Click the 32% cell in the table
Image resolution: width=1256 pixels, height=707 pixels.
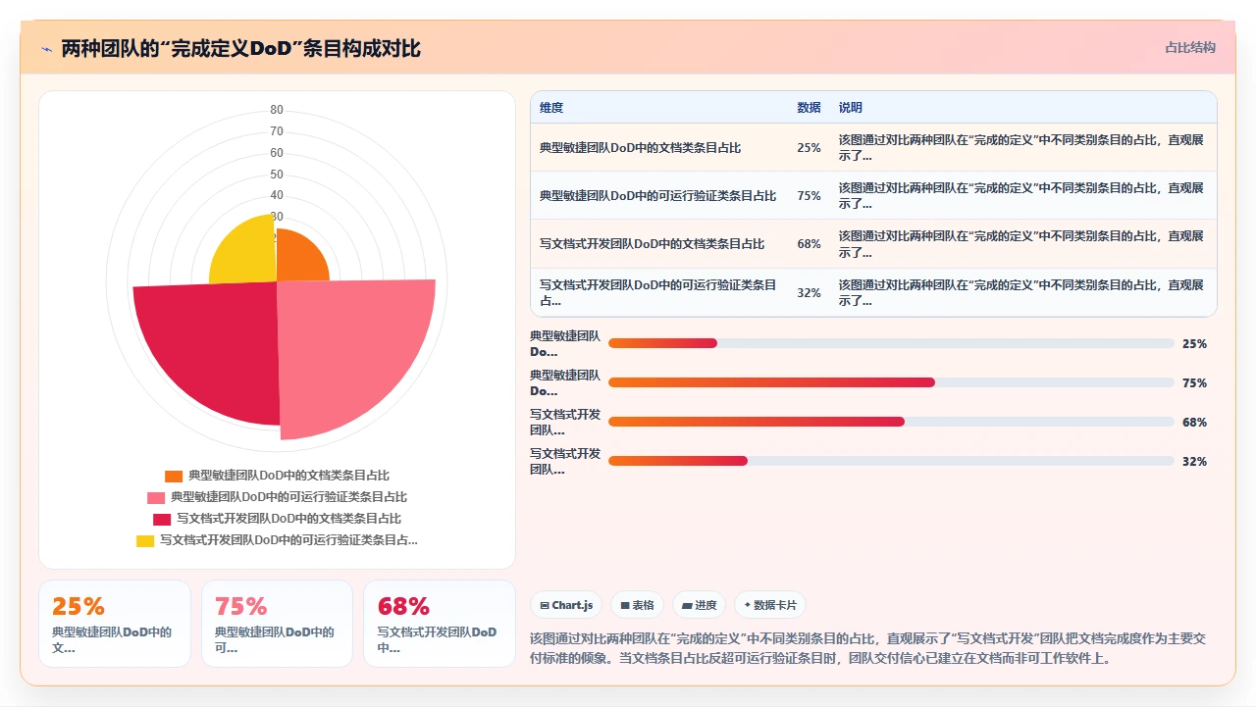tap(810, 292)
